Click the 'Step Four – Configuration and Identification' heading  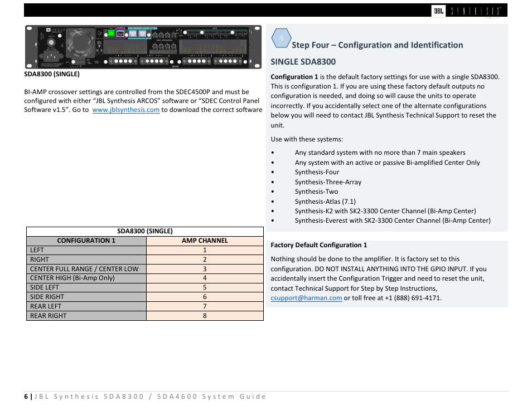378,45
